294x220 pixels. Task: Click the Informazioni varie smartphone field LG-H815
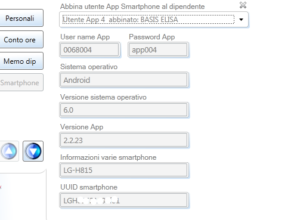(124, 170)
